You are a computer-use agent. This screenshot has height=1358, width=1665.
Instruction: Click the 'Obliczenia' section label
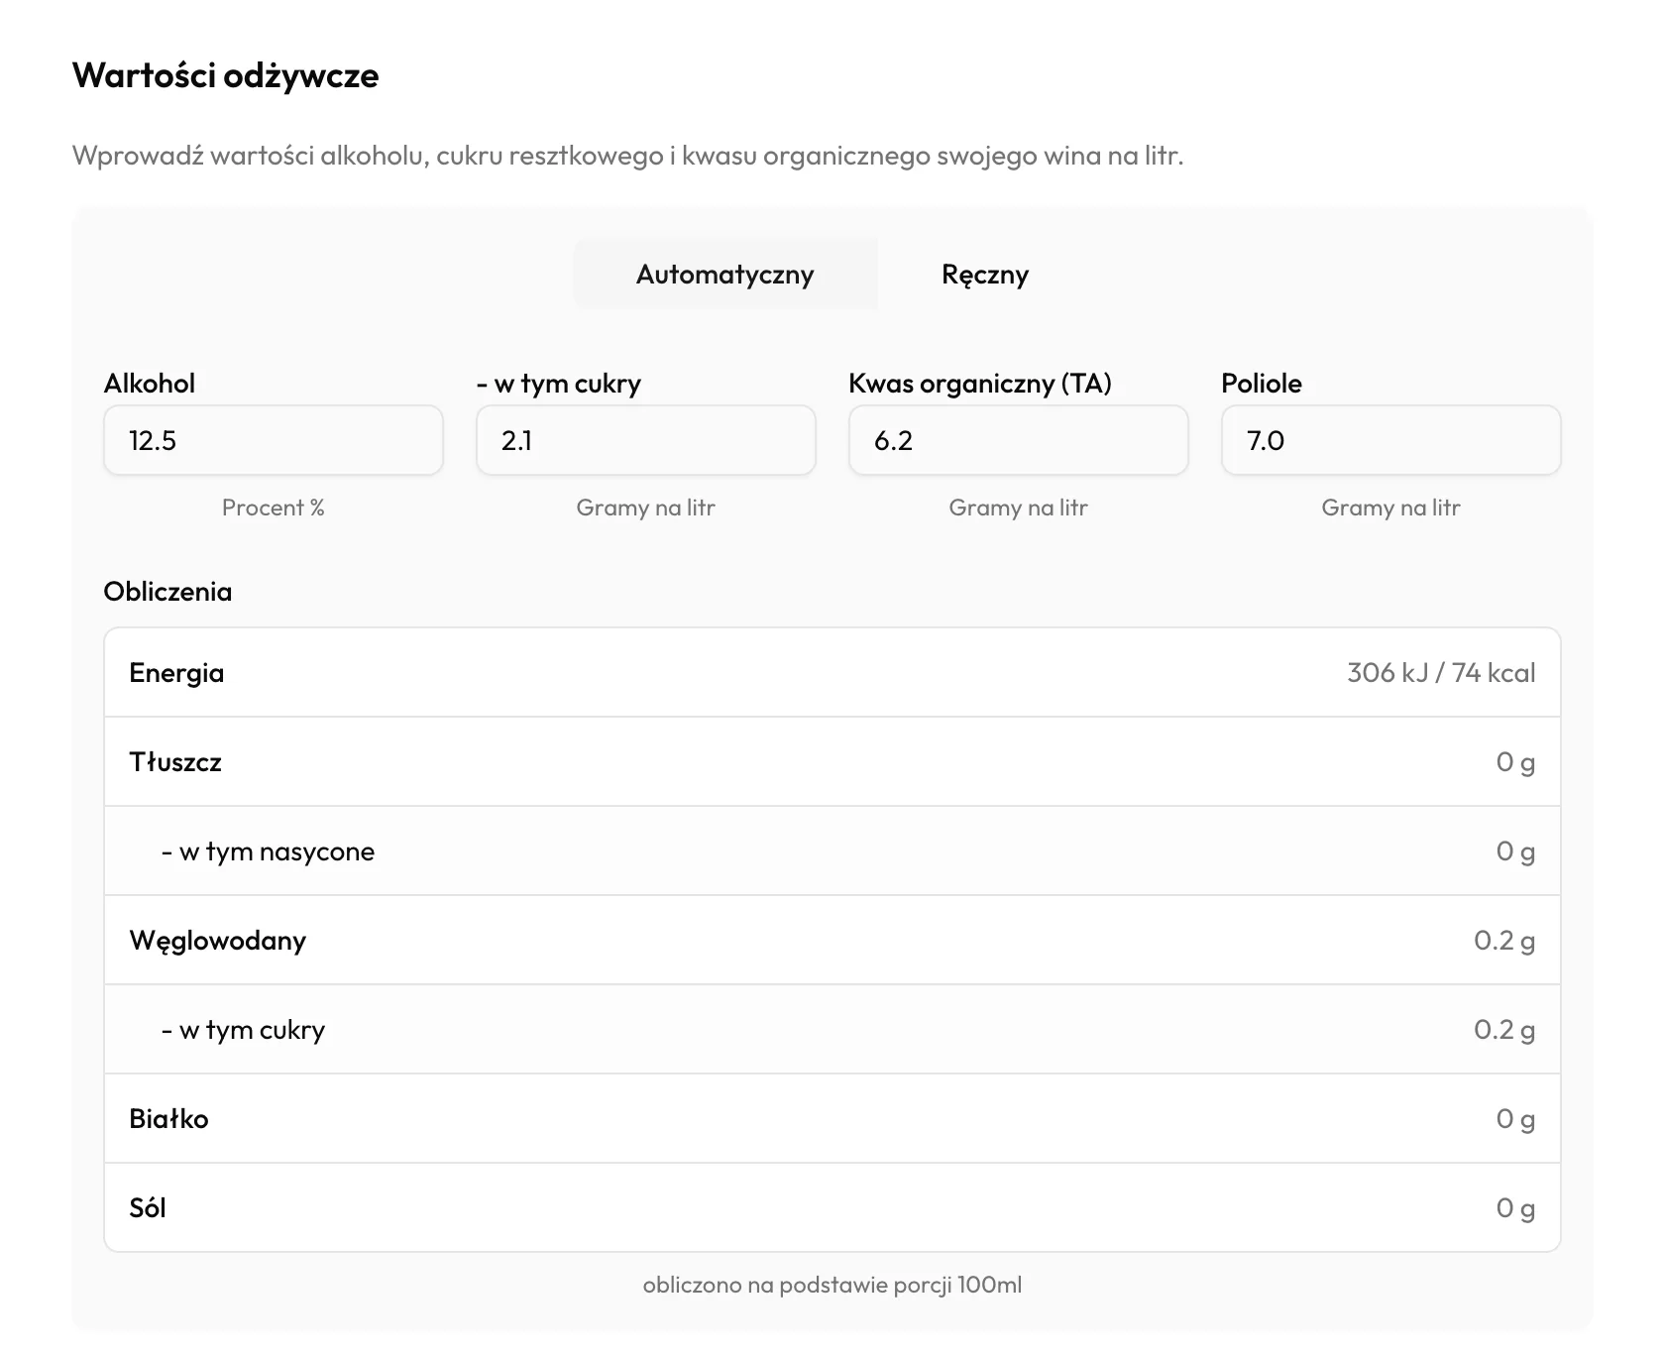point(167,592)
